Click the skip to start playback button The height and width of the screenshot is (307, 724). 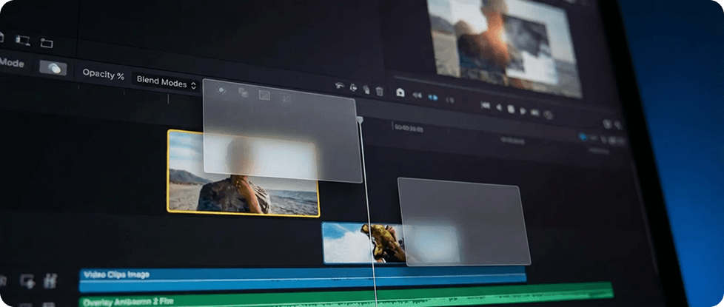[x=485, y=106]
